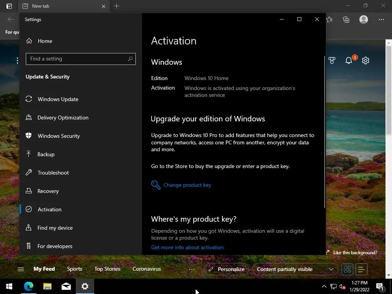
Task: Switch feed to list view
Action: tap(361, 269)
